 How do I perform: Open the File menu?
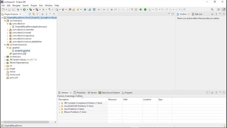point(3,5)
